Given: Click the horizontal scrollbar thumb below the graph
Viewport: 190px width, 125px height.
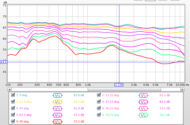Looking at the screenshot, I should 124,89.
